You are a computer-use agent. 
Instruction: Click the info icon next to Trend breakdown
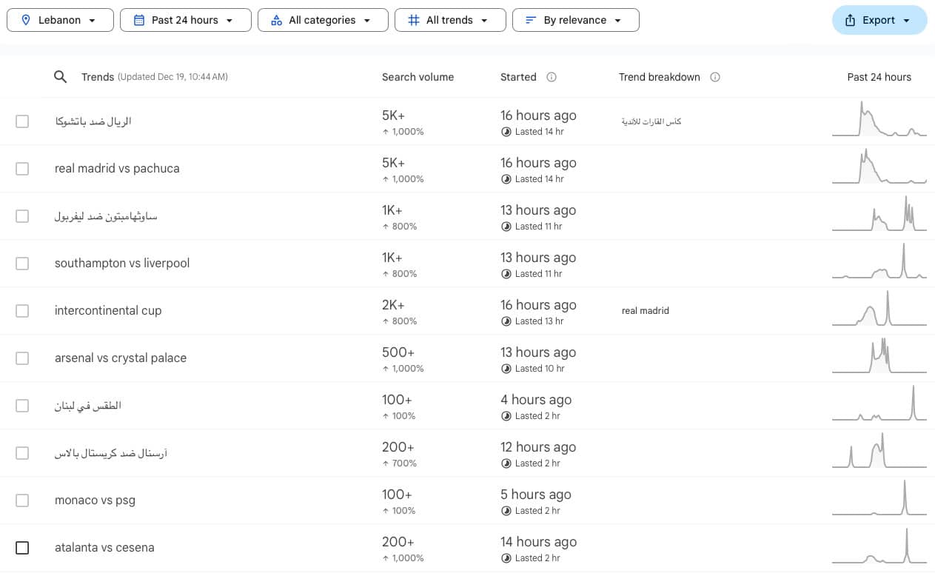715,77
